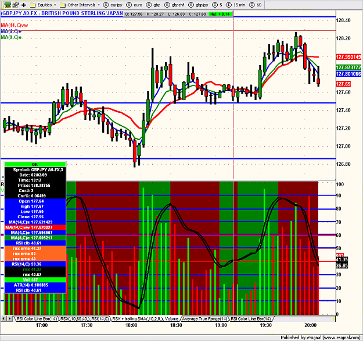Click the rsx sma 41.32 orange row

click(35, 248)
